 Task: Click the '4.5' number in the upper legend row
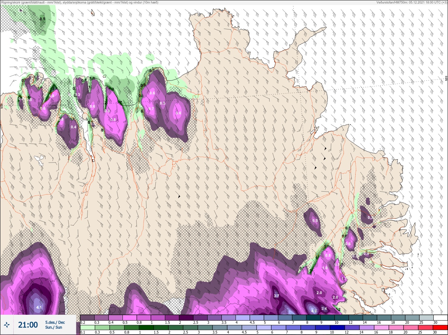(x=252, y=322)
